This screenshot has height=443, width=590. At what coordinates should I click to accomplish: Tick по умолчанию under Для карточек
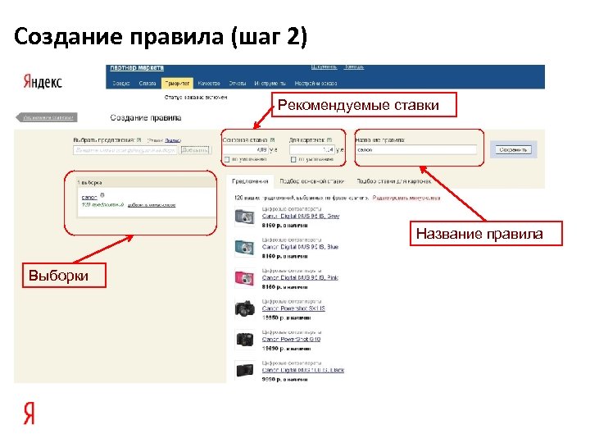293,160
